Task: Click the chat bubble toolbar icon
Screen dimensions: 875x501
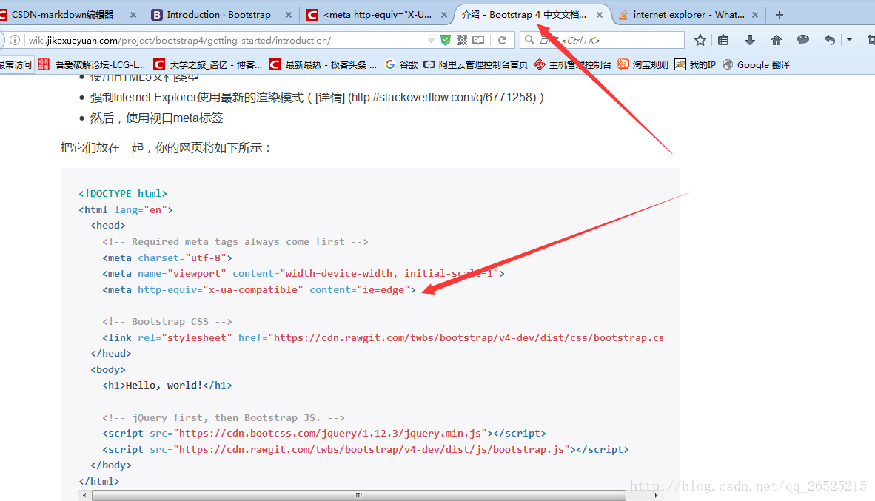Action: [803, 40]
